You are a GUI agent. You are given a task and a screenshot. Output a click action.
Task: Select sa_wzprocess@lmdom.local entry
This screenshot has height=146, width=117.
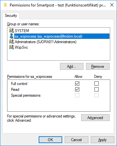point(62,36)
